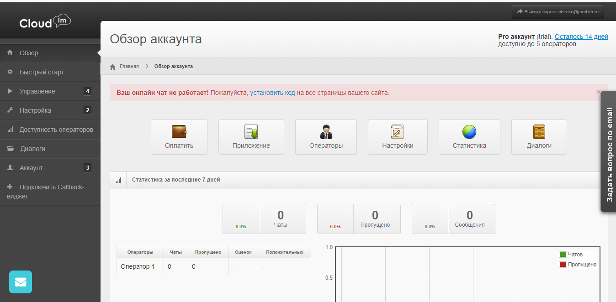Click the teal envelope chat icon
Image resolution: width=616 pixels, height=302 pixels.
[x=21, y=282]
